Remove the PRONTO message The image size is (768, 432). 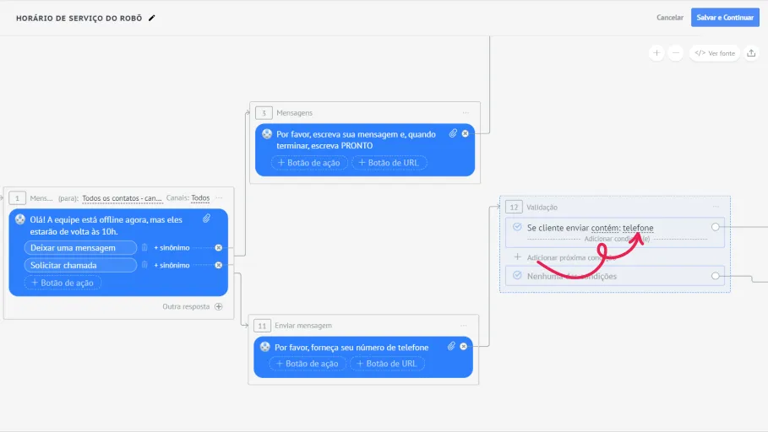(x=466, y=133)
